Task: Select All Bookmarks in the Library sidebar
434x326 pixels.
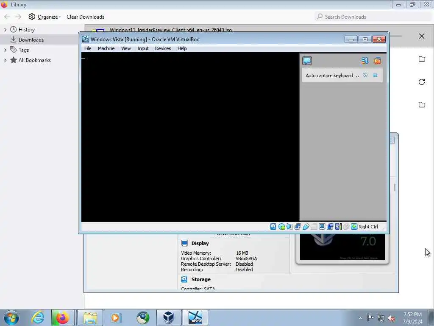Action: click(35, 60)
